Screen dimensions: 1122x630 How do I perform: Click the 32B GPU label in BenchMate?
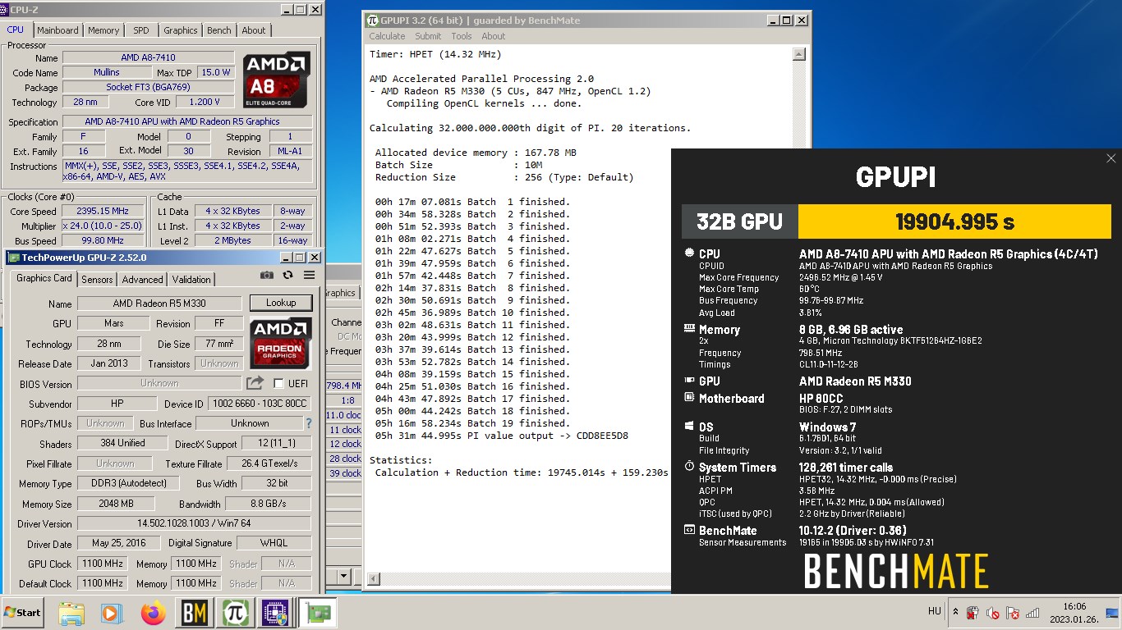coord(739,221)
